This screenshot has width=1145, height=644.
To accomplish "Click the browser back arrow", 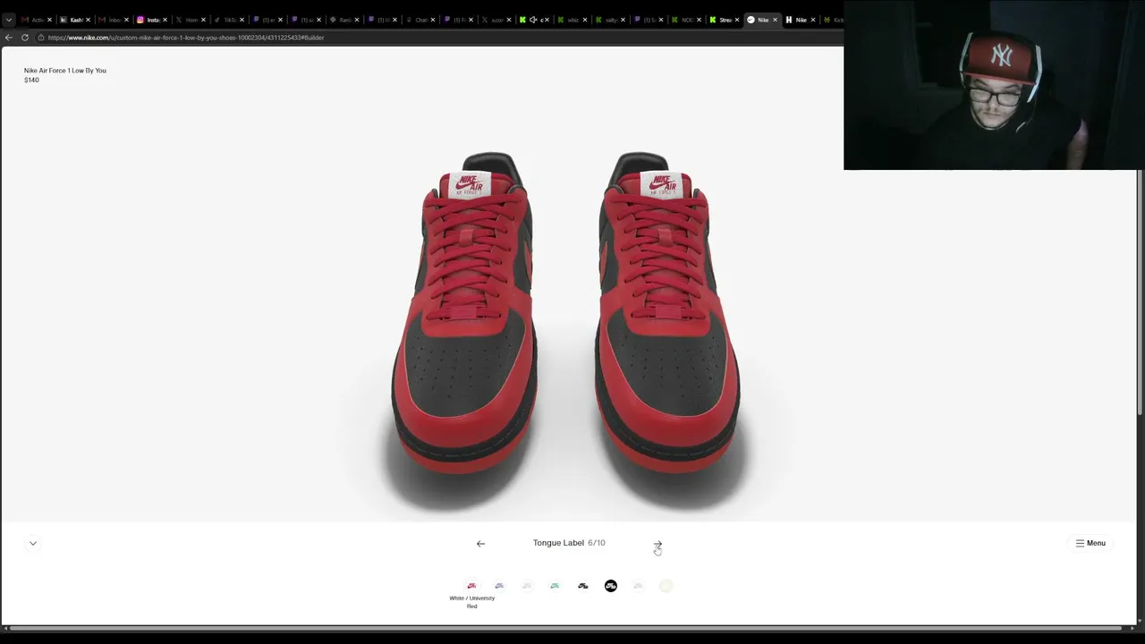I will point(8,38).
